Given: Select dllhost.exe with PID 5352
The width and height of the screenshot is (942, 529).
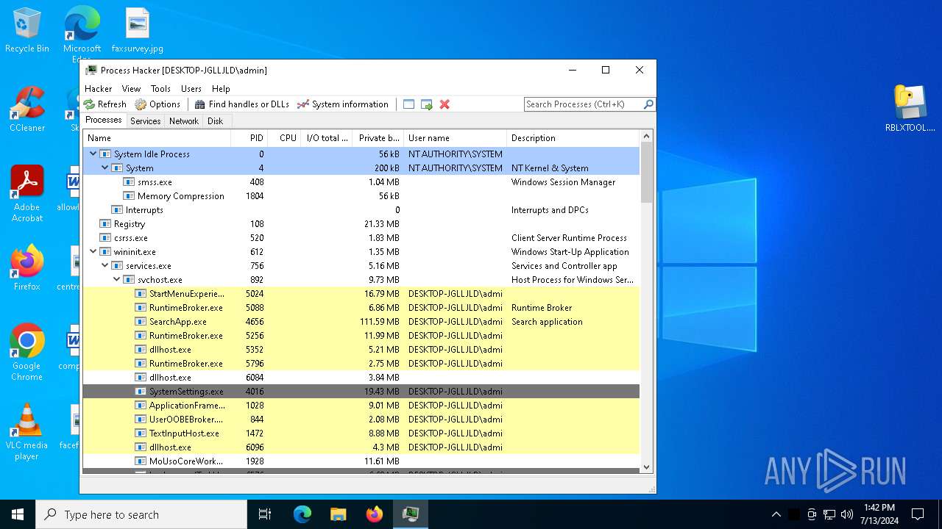Looking at the screenshot, I should 361,350.
